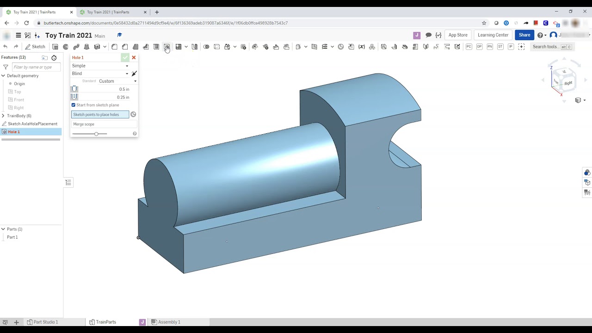
Task: Add custom features with plus icon
Action: coord(521,47)
